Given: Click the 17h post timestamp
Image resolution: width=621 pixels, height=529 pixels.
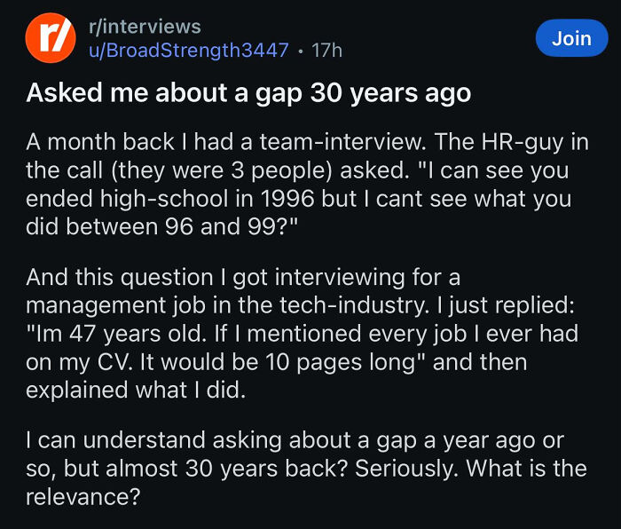Looking at the screenshot, I should (326, 51).
